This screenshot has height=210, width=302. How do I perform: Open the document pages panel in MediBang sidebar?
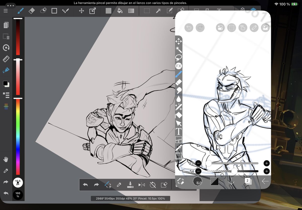pyautogui.click(x=6, y=25)
